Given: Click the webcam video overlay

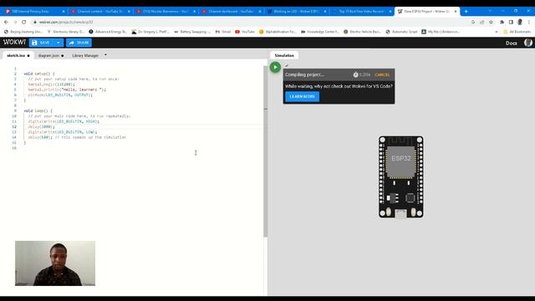Looking at the screenshot, I should [55, 263].
